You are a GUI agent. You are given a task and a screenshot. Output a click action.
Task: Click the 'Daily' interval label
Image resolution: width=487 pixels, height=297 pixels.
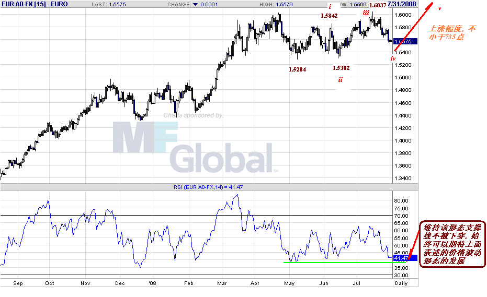point(401,283)
